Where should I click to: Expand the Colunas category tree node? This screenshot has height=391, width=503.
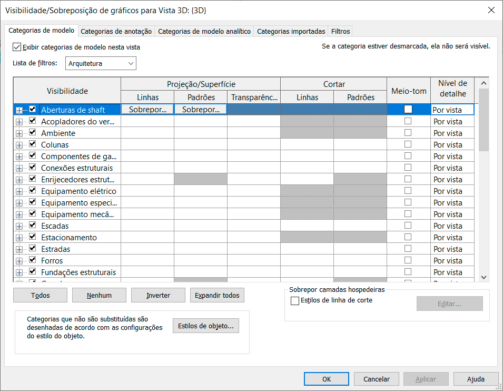19,145
